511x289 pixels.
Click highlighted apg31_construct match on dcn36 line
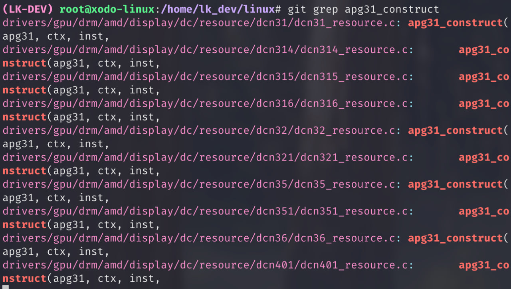[x=456, y=238]
